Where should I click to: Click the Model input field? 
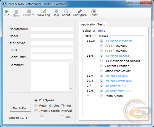pos(52,36)
